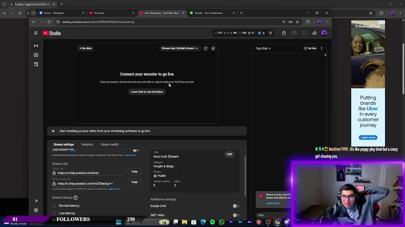Switch to the YouTube browser tab
The image size is (405, 227).
tap(111, 13)
